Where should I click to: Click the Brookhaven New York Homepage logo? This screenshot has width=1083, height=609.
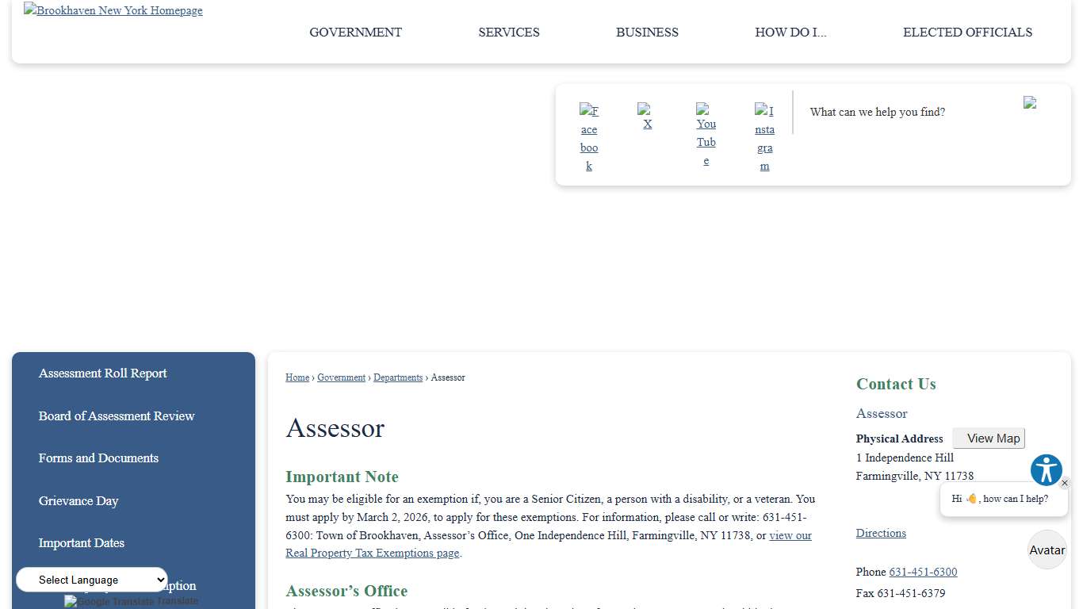coord(113,10)
